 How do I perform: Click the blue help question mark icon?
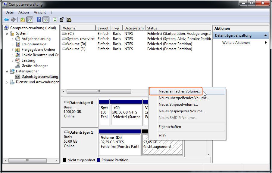39,20
